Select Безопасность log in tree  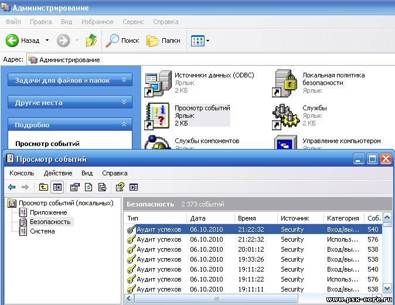(x=46, y=222)
